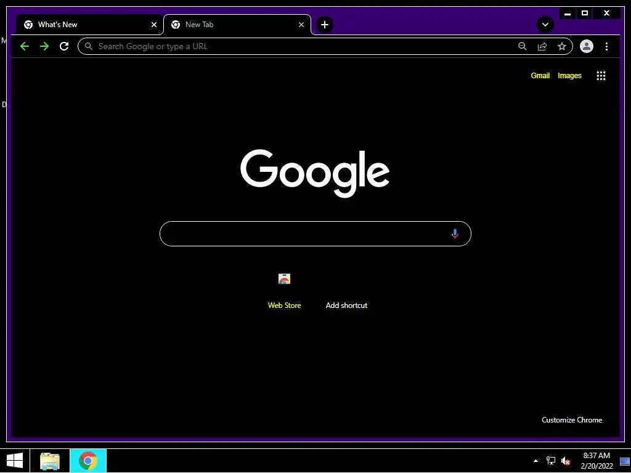Close the New Tab tab
The width and height of the screenshot is (631, 473).
click(x=301, y=25)
